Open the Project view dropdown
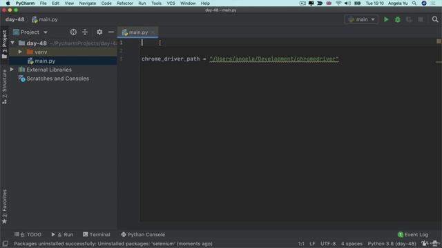Screen dimensions: 442x248 tap(30, 32)
